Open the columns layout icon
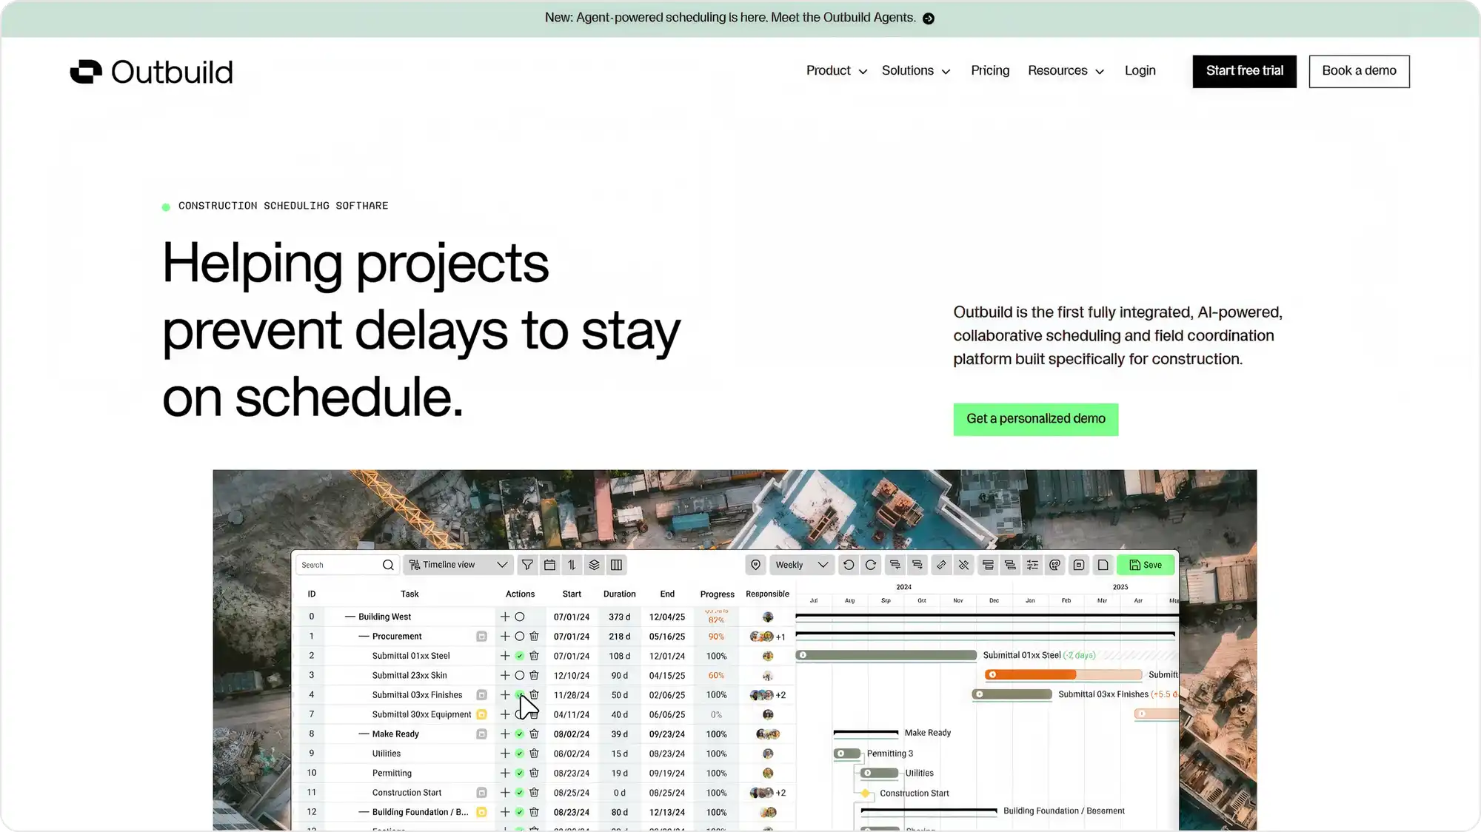This screenshot has width=1481, height=832. [x=616, y=565]
